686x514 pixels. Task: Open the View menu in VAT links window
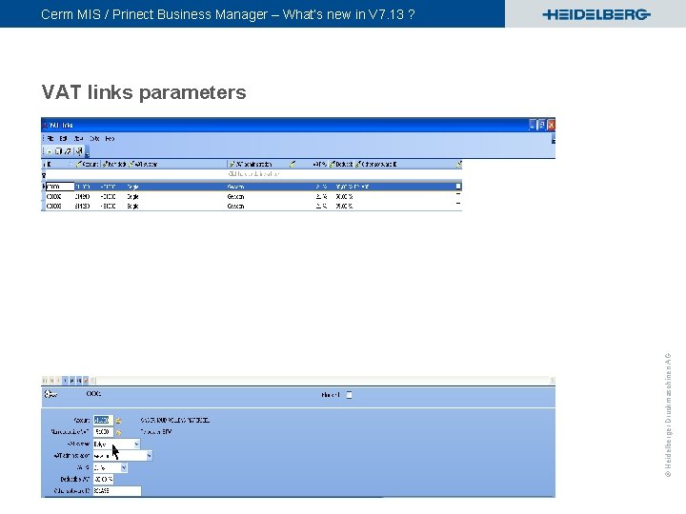point(78,139)
